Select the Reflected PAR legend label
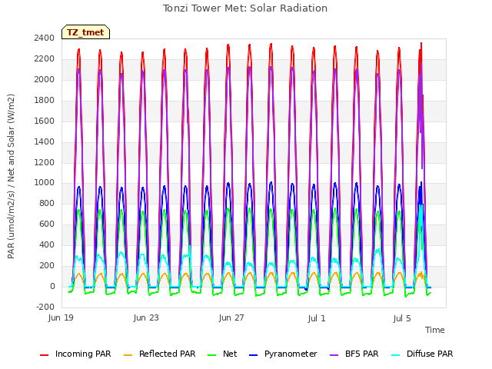This screenshot has width=492, height=369. [x=168, y=354]
